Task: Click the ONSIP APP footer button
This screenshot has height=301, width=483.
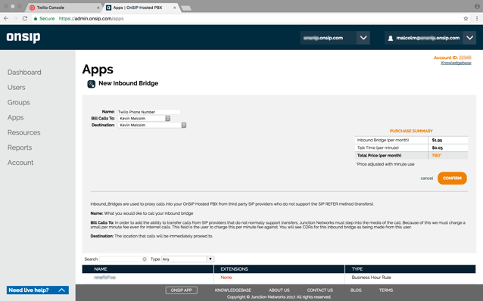Action: pyautogui.click(x=182, y=290)
